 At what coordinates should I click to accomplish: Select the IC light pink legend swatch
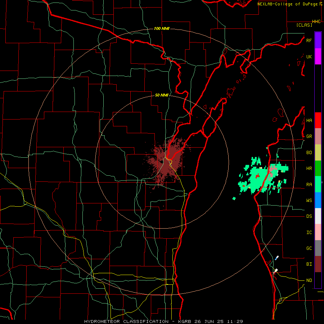[318, 232]
